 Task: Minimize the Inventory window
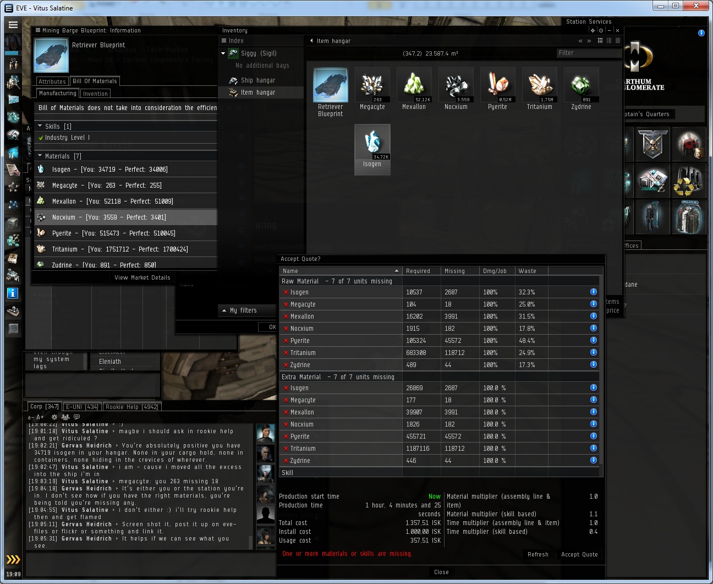coord(609,30)
